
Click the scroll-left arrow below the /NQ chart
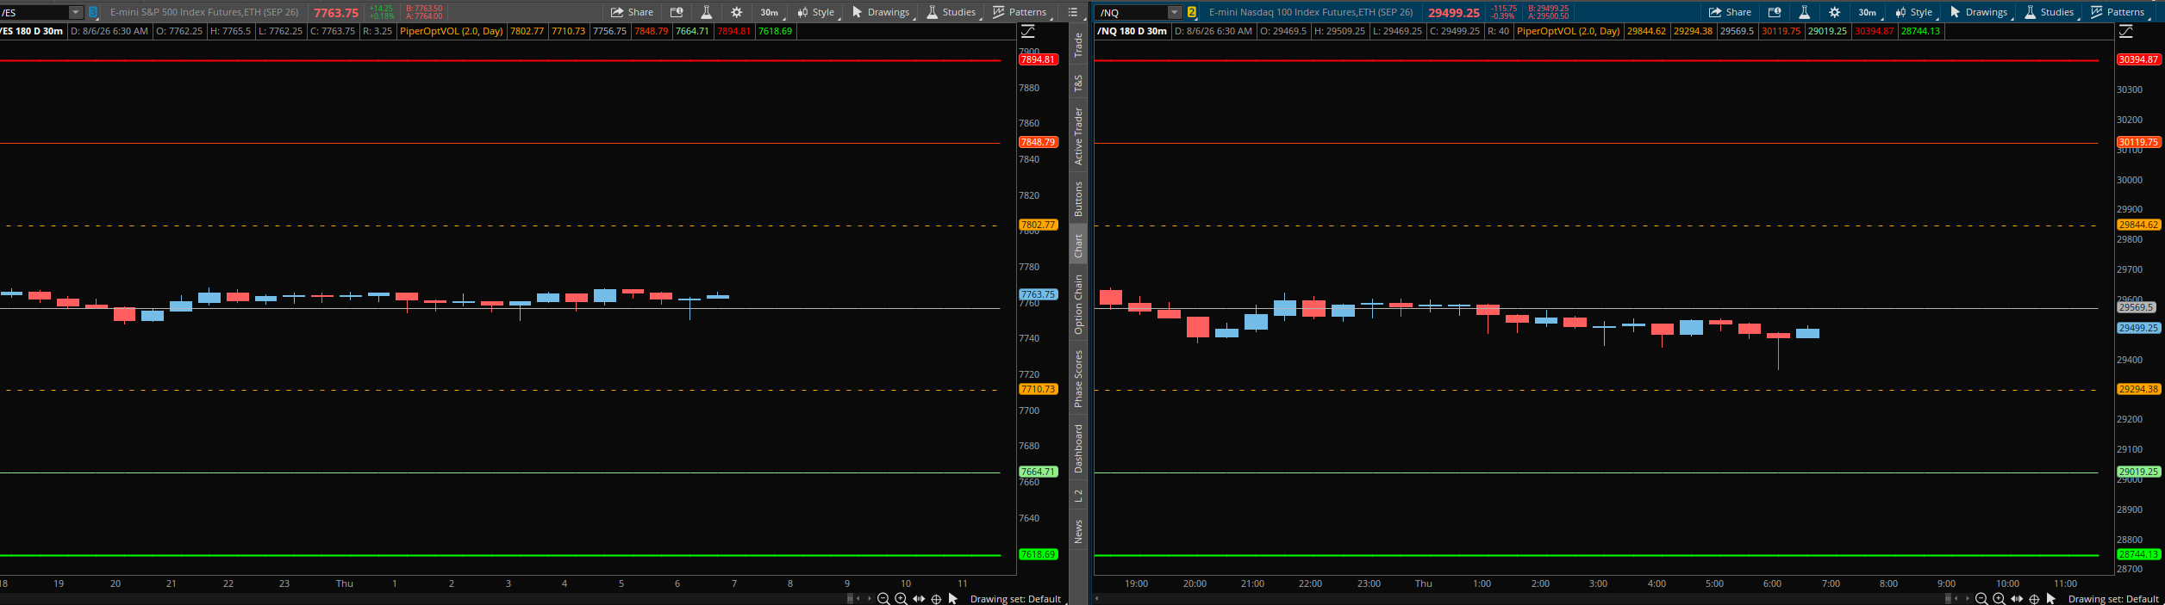coord(1097,599)
